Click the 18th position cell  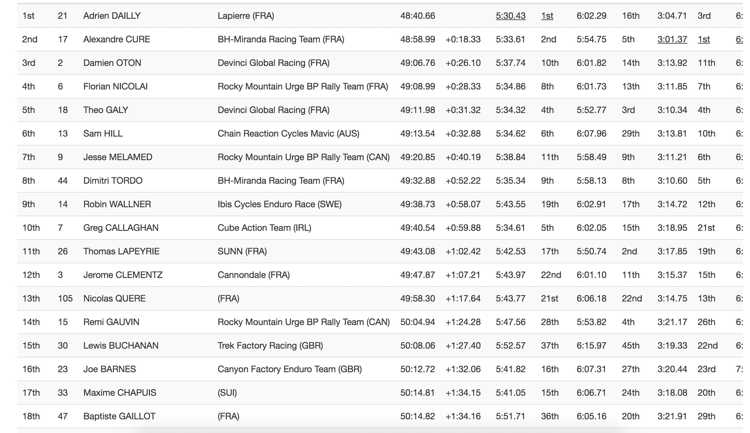pyautogui.click(x=31, y=416)
